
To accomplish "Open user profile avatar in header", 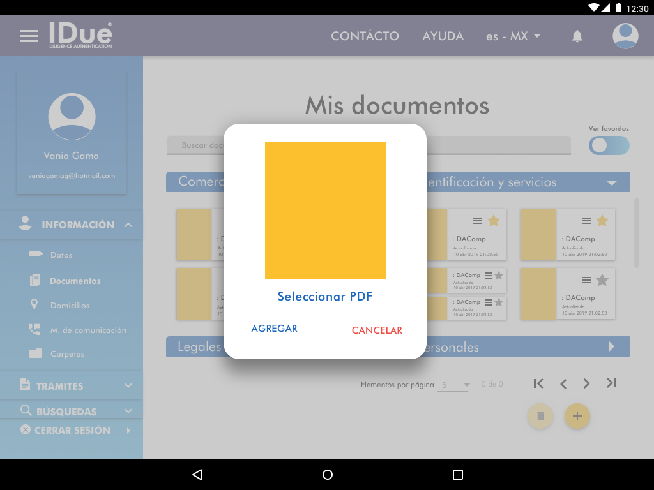I will [625, 36].
